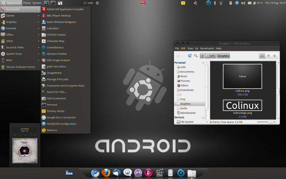Select the colinux.png thumbnail
This screenshot has width=286, height=179.
click(242, 76)
